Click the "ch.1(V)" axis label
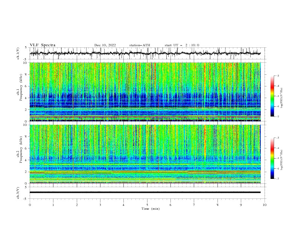 18,53
